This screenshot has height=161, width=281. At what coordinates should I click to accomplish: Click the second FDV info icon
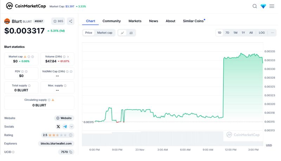click(x=26, y=72)
